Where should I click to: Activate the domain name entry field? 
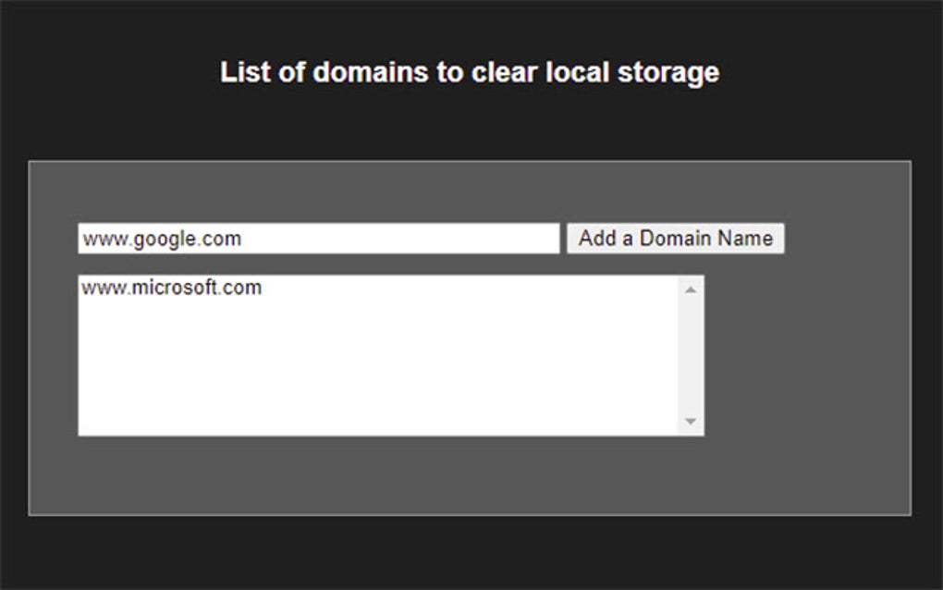pos(319,239)
